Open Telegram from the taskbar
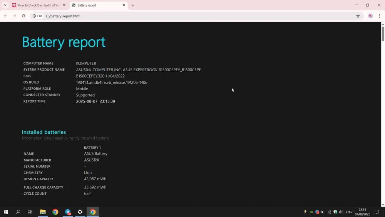The width and height of the screenshot is (385, 217). click(x=68, y=212)
